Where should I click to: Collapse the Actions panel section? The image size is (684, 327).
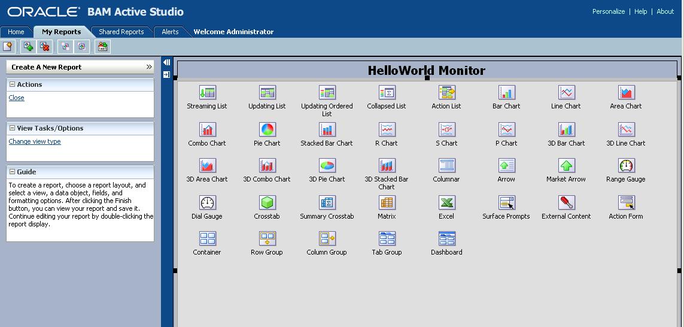coord(13,84)
